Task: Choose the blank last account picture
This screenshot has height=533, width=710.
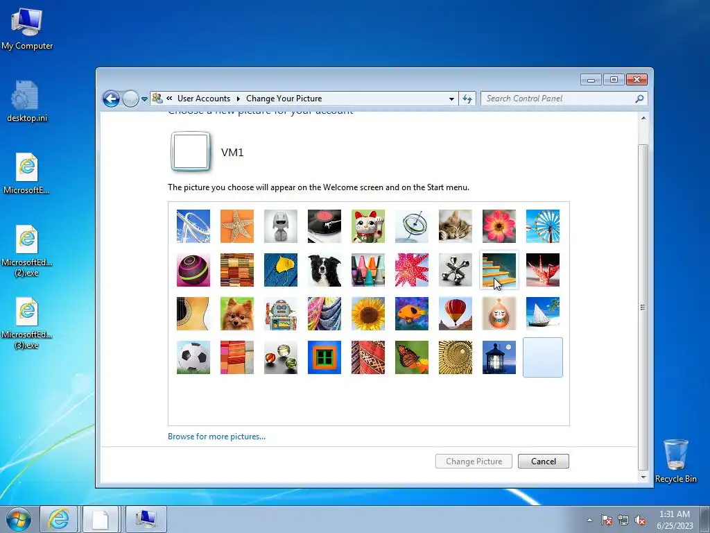Action: point(543,357)
